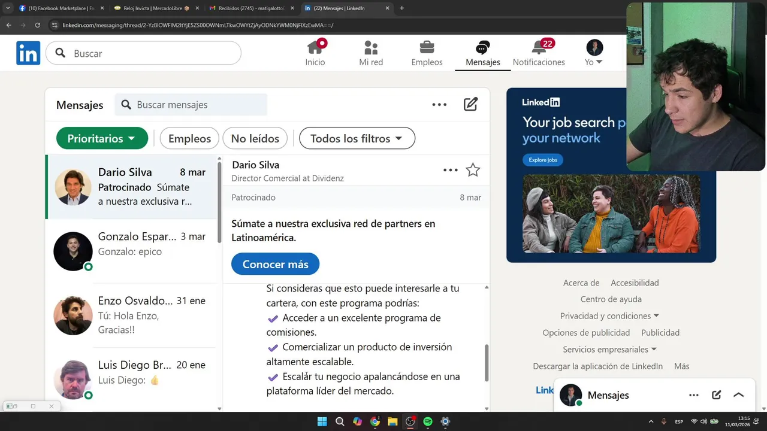Click three-dots in bottom Mensajes overlay
Screen dimensions: 767x431
pyautogui.click(x=694, y=395)
